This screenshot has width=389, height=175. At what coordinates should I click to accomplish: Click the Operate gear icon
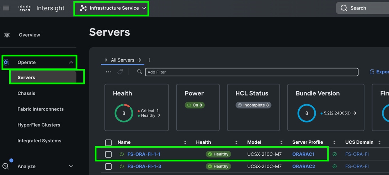click(x=6, y=62)
